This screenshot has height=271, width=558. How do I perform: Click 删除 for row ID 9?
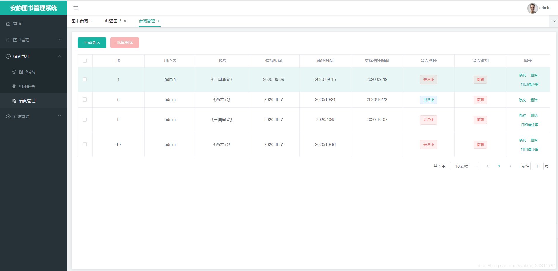pos(534,116)
